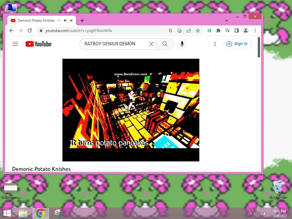Click the Google icon in the address bar
The image size is (292, 219).
tap(171, 31)
